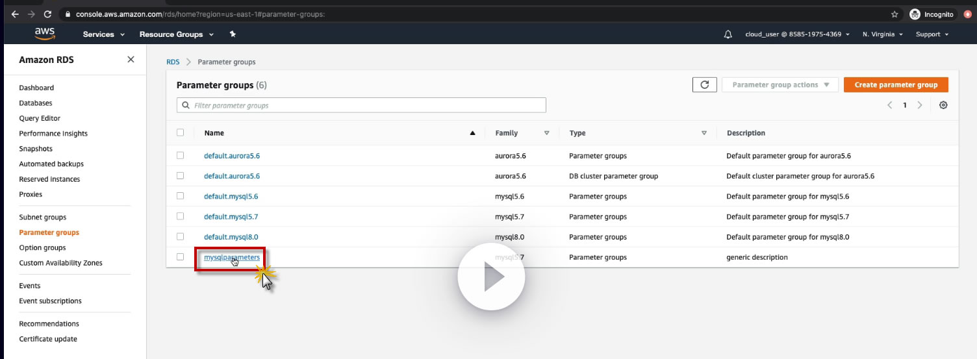Sort by Name using the ascending arrow
Viewport: 977px width, 359px height.
[x=472, y=133]
